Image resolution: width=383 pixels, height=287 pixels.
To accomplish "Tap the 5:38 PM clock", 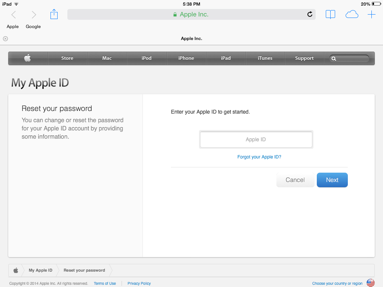I will point(191,4).
